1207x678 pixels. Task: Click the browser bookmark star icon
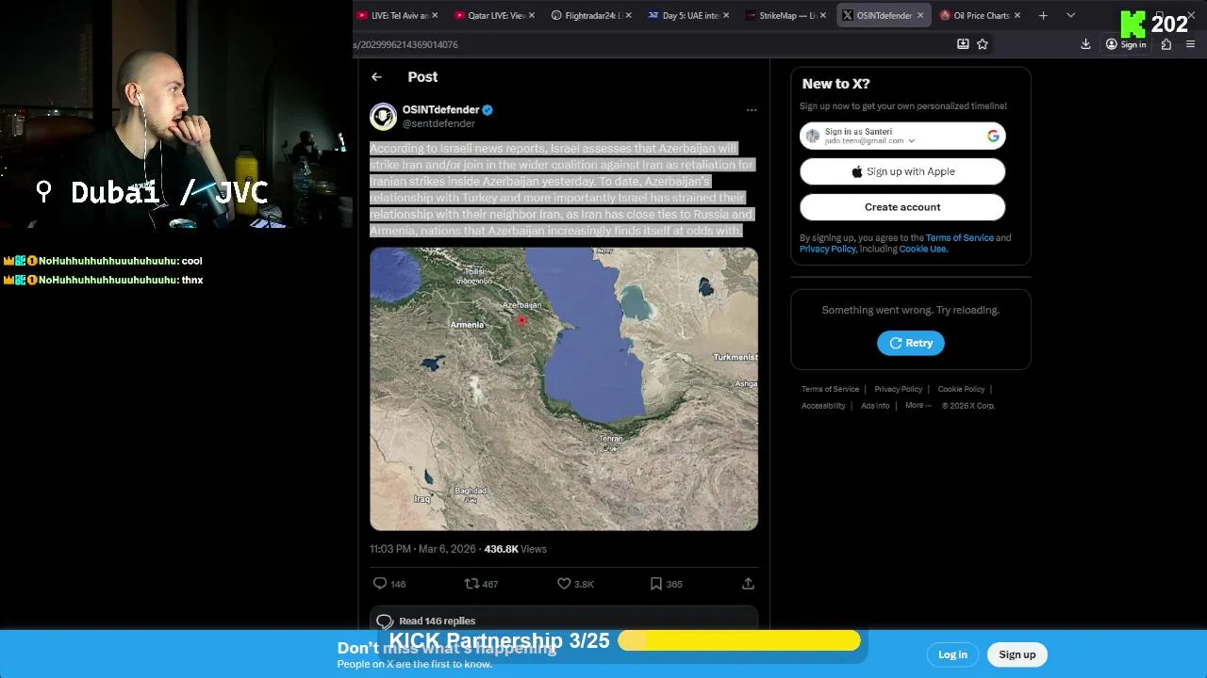coord(983,44)
